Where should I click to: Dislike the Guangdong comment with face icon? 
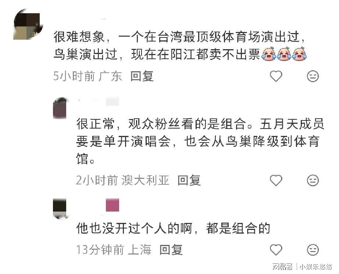click(x=313, y=76)
